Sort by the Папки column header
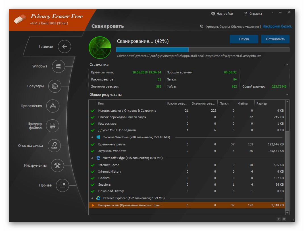The image size is (304, 231). coord(227,103)
